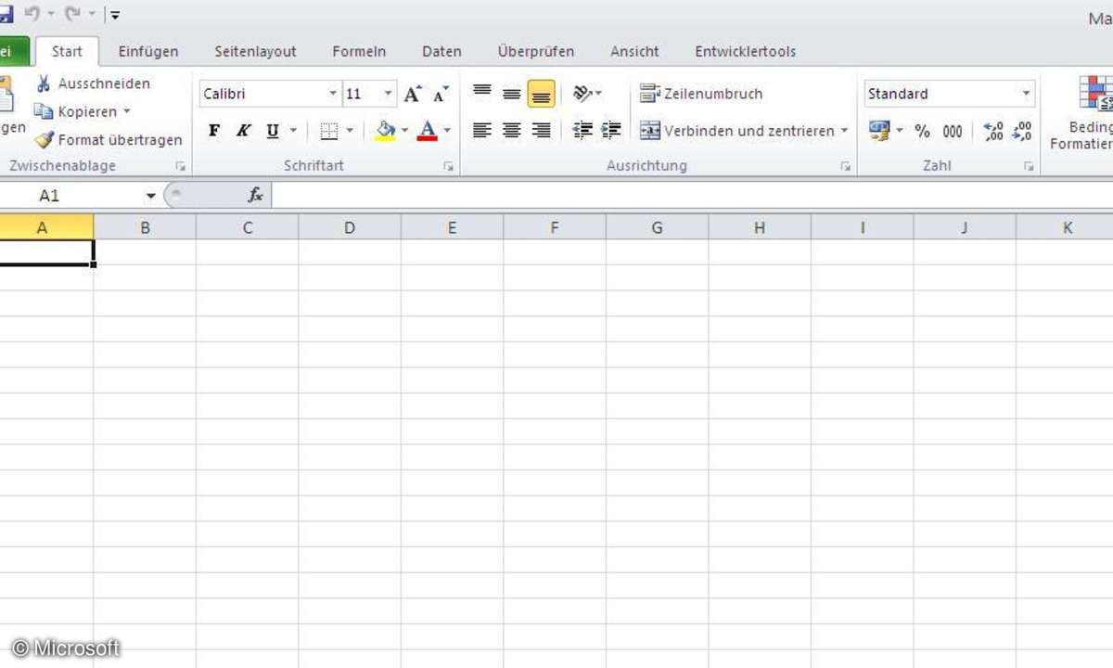This screenshot has width=1113, height=668.
Task: Redo action in quick access toolbar
Action: click(x=73, y=14)
